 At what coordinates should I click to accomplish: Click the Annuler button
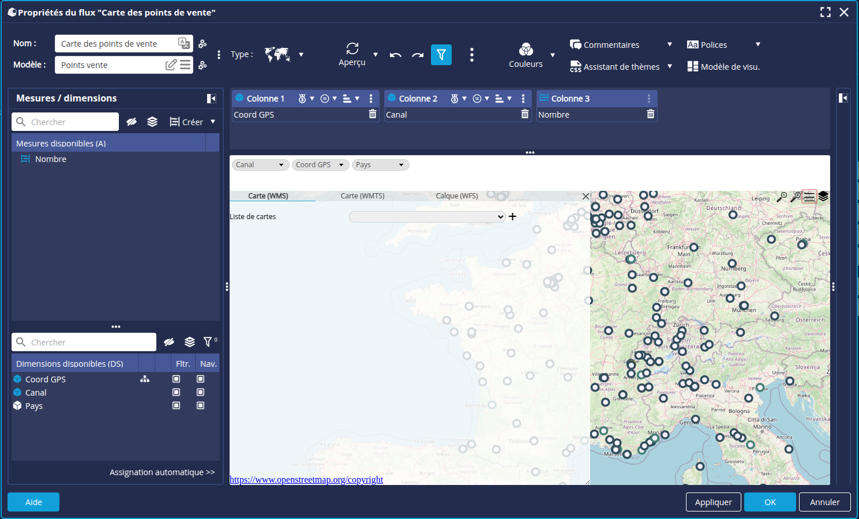point(824,502)
